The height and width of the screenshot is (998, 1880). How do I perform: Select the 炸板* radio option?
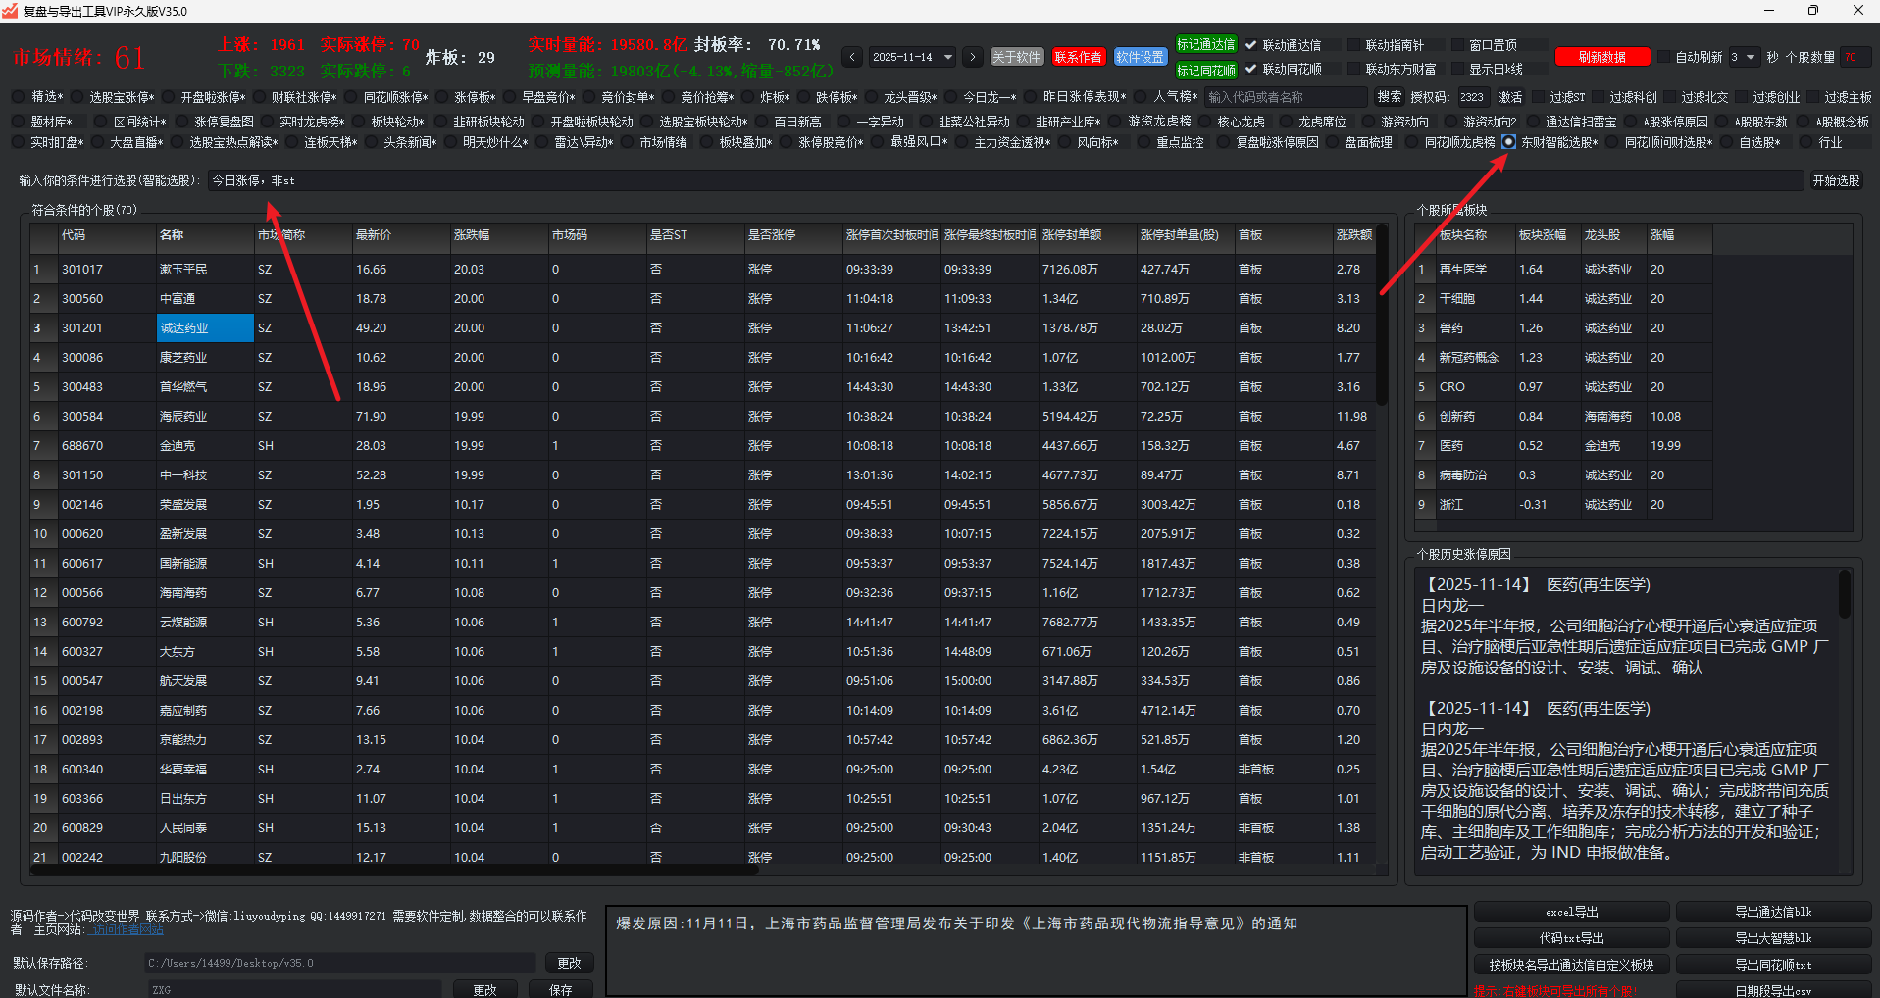pyautogui.click(x=747, y=97)
